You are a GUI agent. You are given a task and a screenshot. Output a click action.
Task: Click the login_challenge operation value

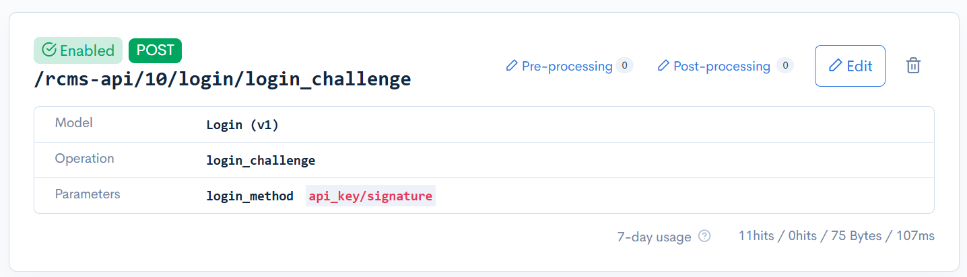point(261,161)
